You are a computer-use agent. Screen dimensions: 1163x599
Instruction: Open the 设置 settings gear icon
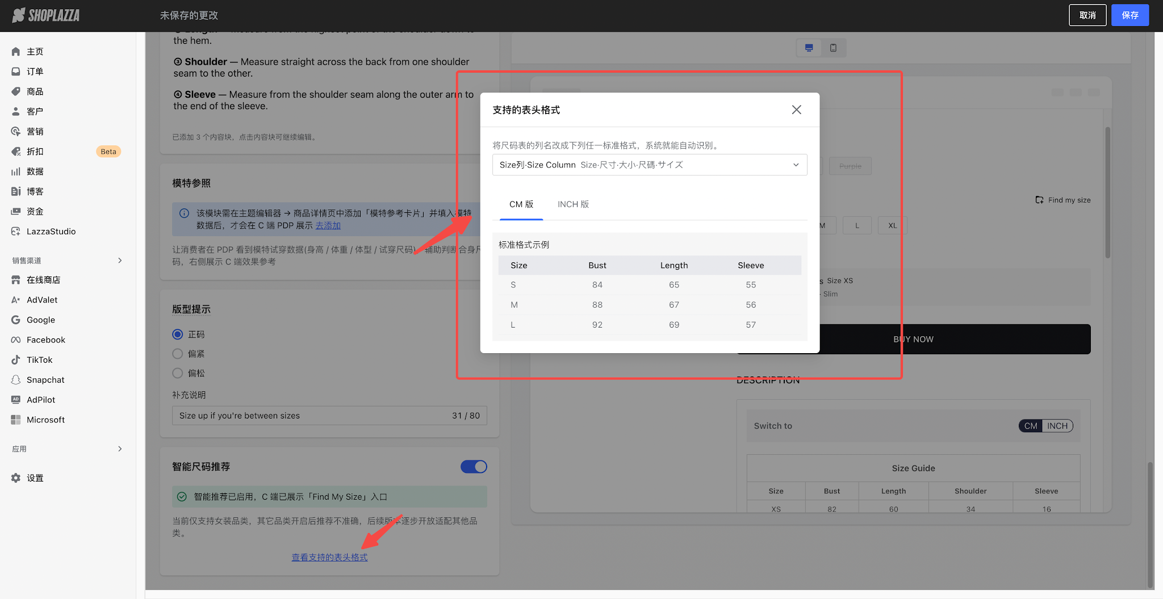coord(16,478)
